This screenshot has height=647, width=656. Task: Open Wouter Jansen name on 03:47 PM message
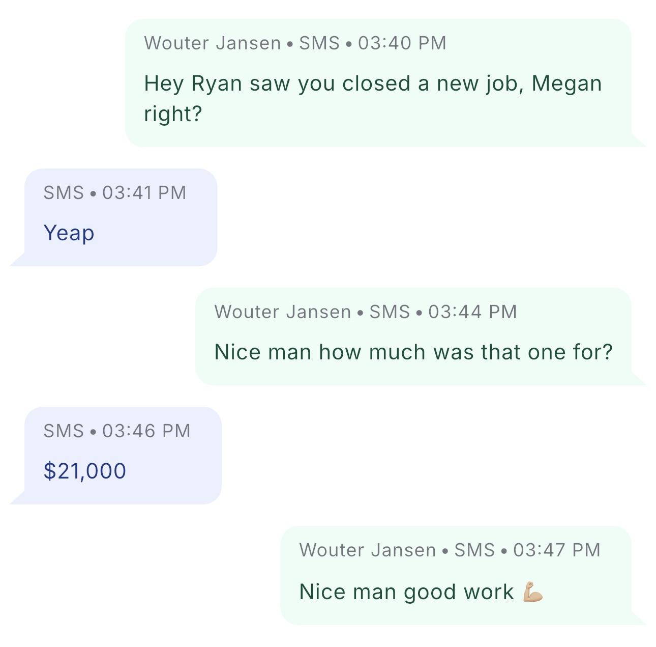[368, 550]
